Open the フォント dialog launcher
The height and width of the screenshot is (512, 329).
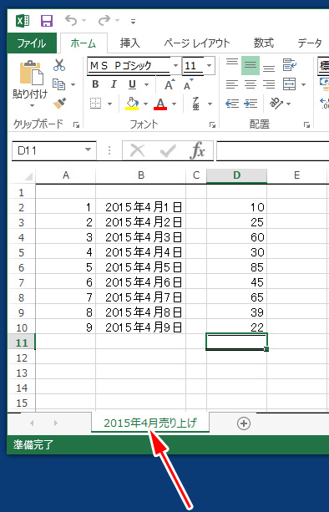[x=212, y=124]
